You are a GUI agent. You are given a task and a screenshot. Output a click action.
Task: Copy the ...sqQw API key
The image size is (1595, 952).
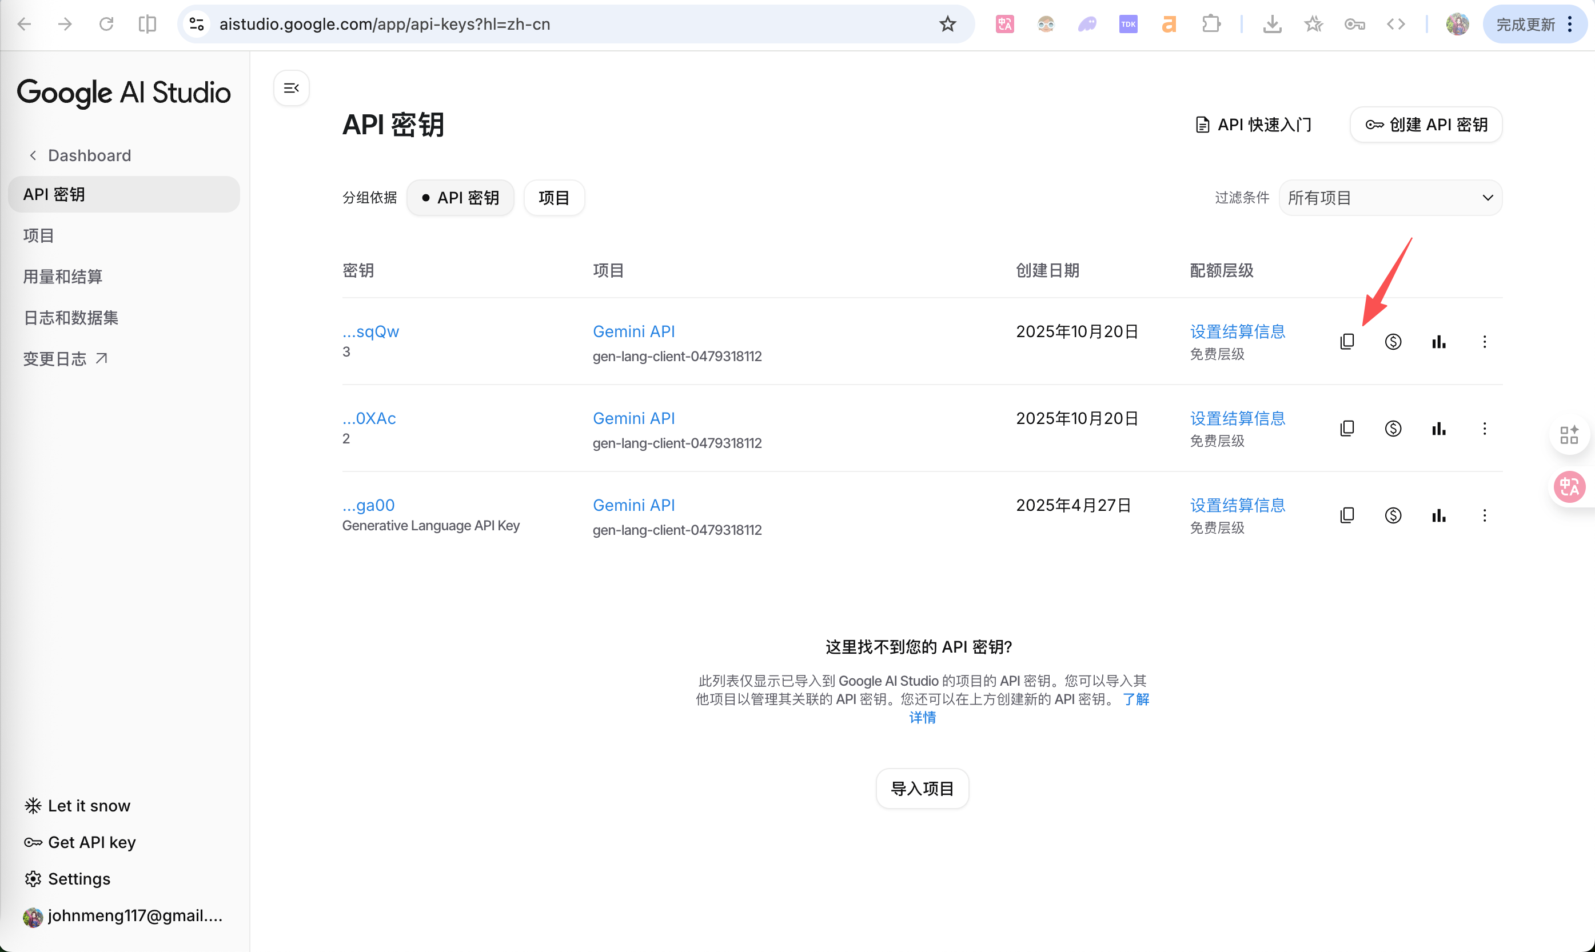(1347, 341)
